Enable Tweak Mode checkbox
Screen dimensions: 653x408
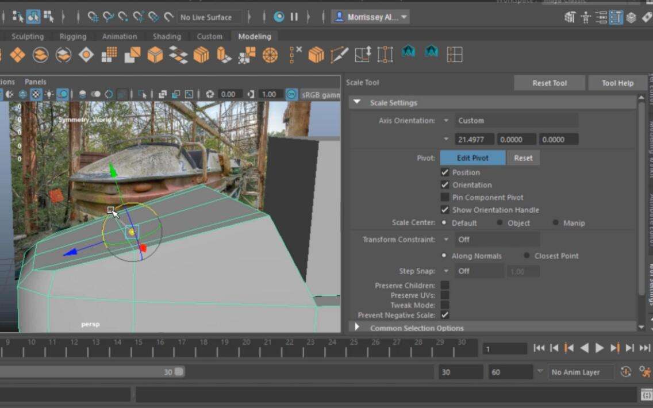(x=445, y=305)
